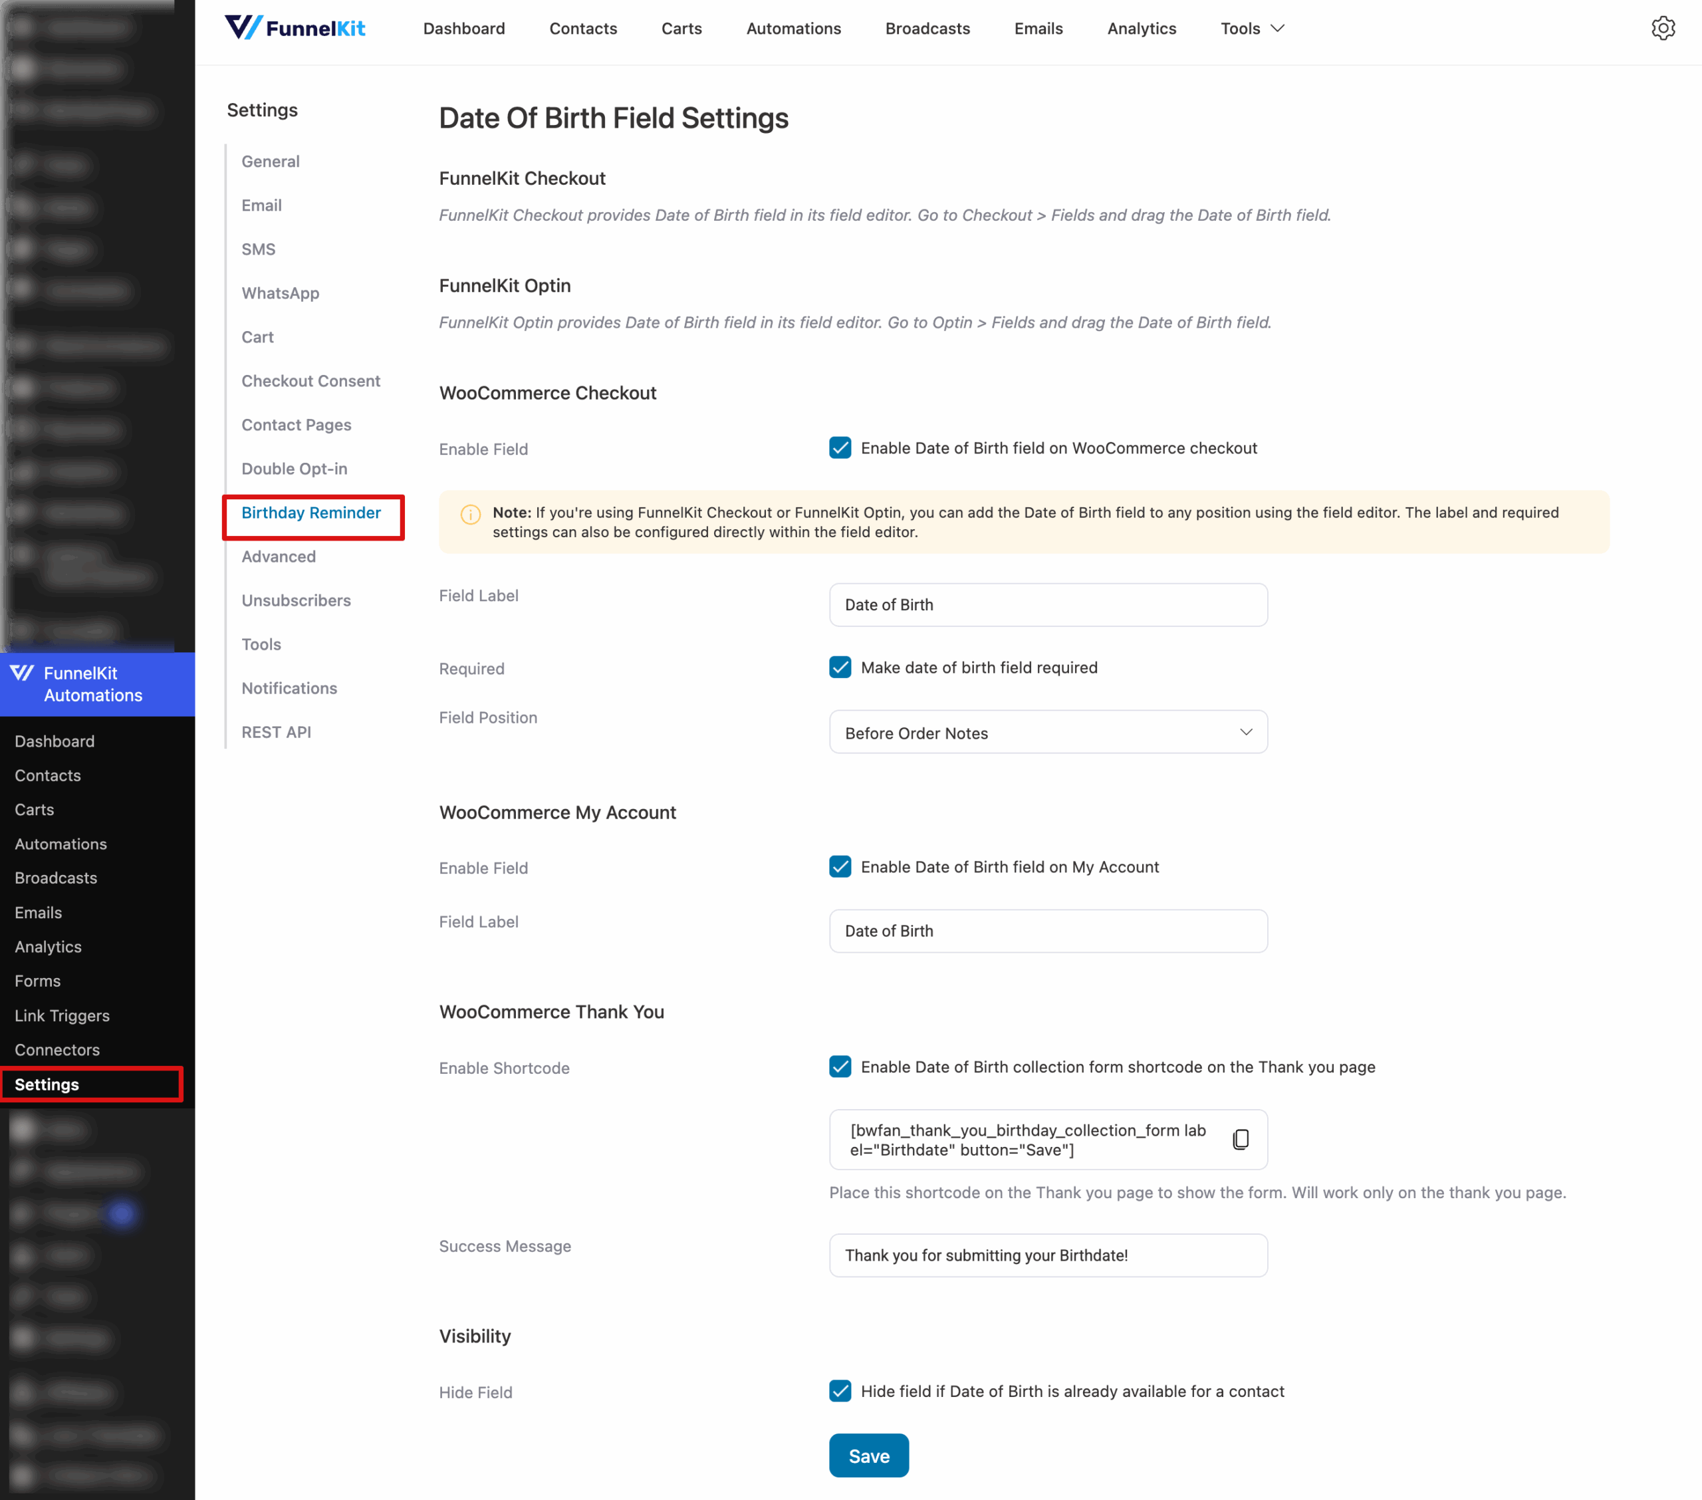Select WhatsApp settings tab

tap(281, 293)
